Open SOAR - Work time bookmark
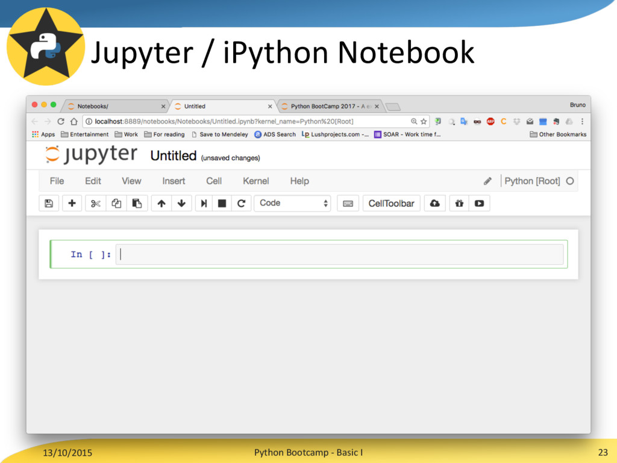This screenshot has width=617, height=463. point(407,134)
